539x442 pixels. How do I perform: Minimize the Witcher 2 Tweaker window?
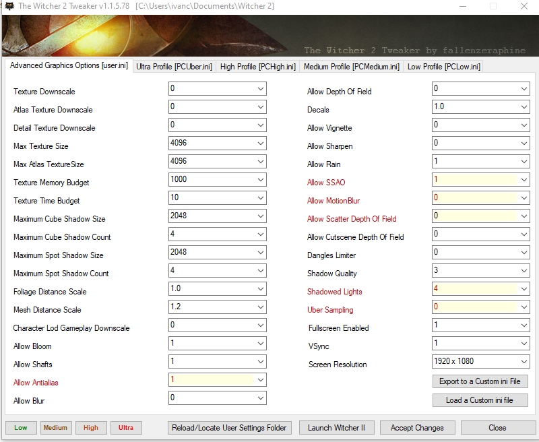click(x=463, y=6)
